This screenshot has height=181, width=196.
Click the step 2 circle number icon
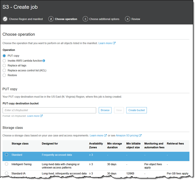(x=51, y=19)
